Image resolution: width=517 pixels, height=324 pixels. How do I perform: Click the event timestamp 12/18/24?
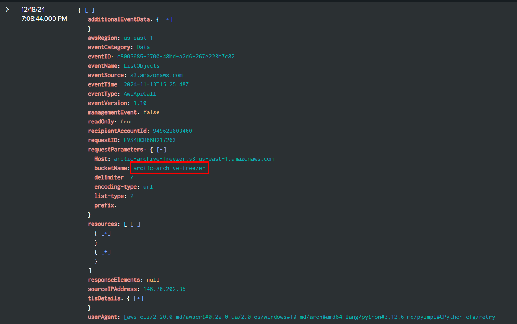[x=33, y=9]
